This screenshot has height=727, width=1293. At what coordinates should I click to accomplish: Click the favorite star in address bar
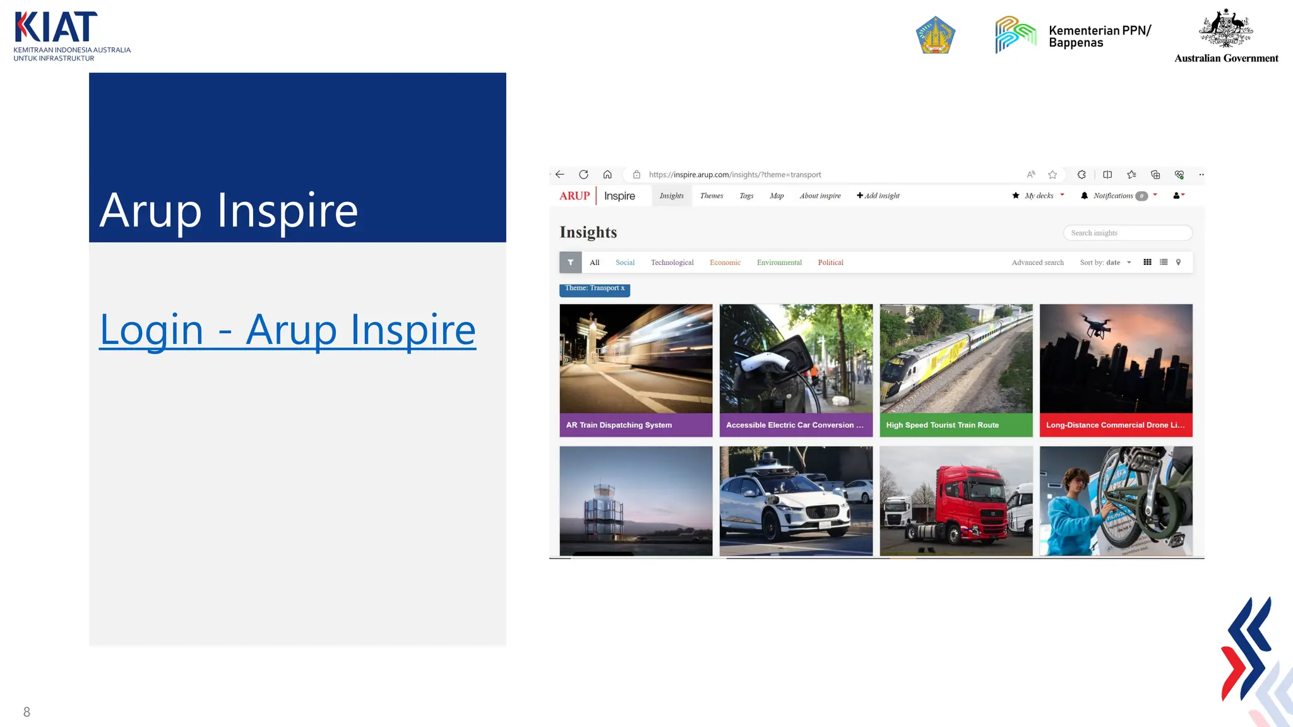coord(1052,175)
